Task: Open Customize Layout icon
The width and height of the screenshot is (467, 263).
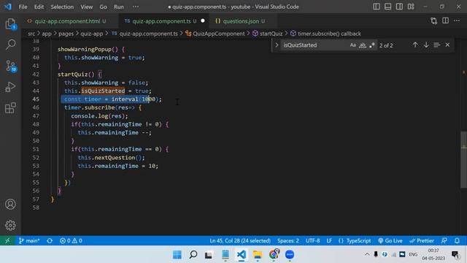Action: click(411, 7)
